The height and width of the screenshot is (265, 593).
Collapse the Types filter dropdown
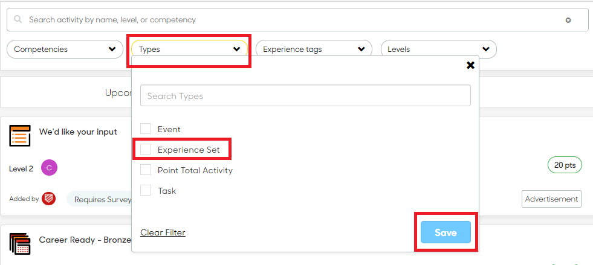pos(189,49)
